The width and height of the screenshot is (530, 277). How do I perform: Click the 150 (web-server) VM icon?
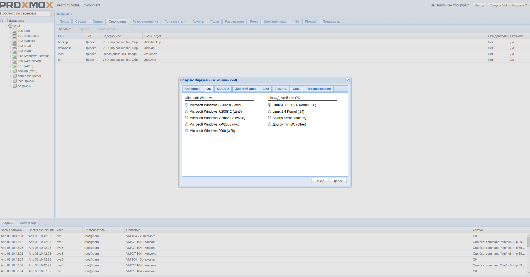[15, 61]
